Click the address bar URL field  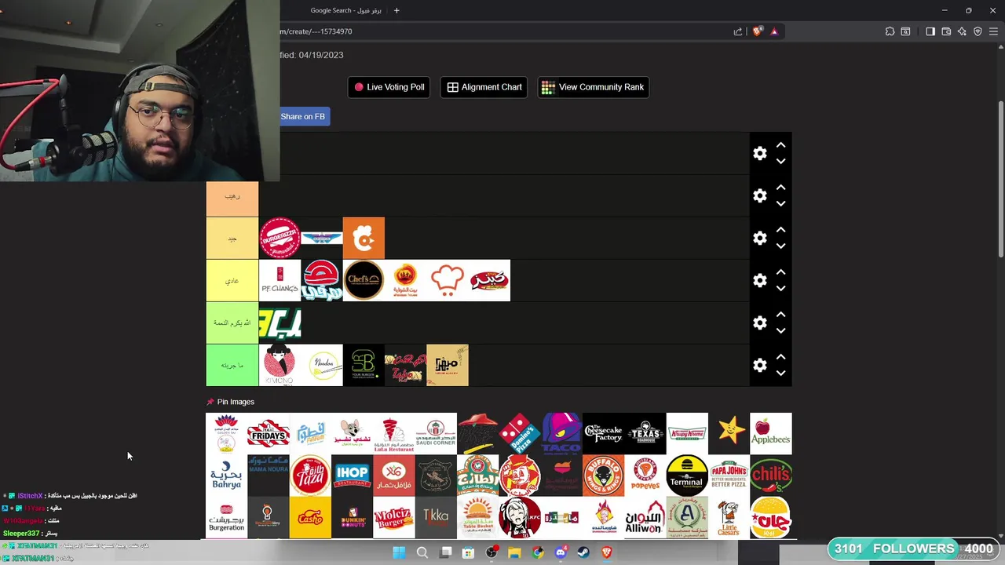(502, 31)
